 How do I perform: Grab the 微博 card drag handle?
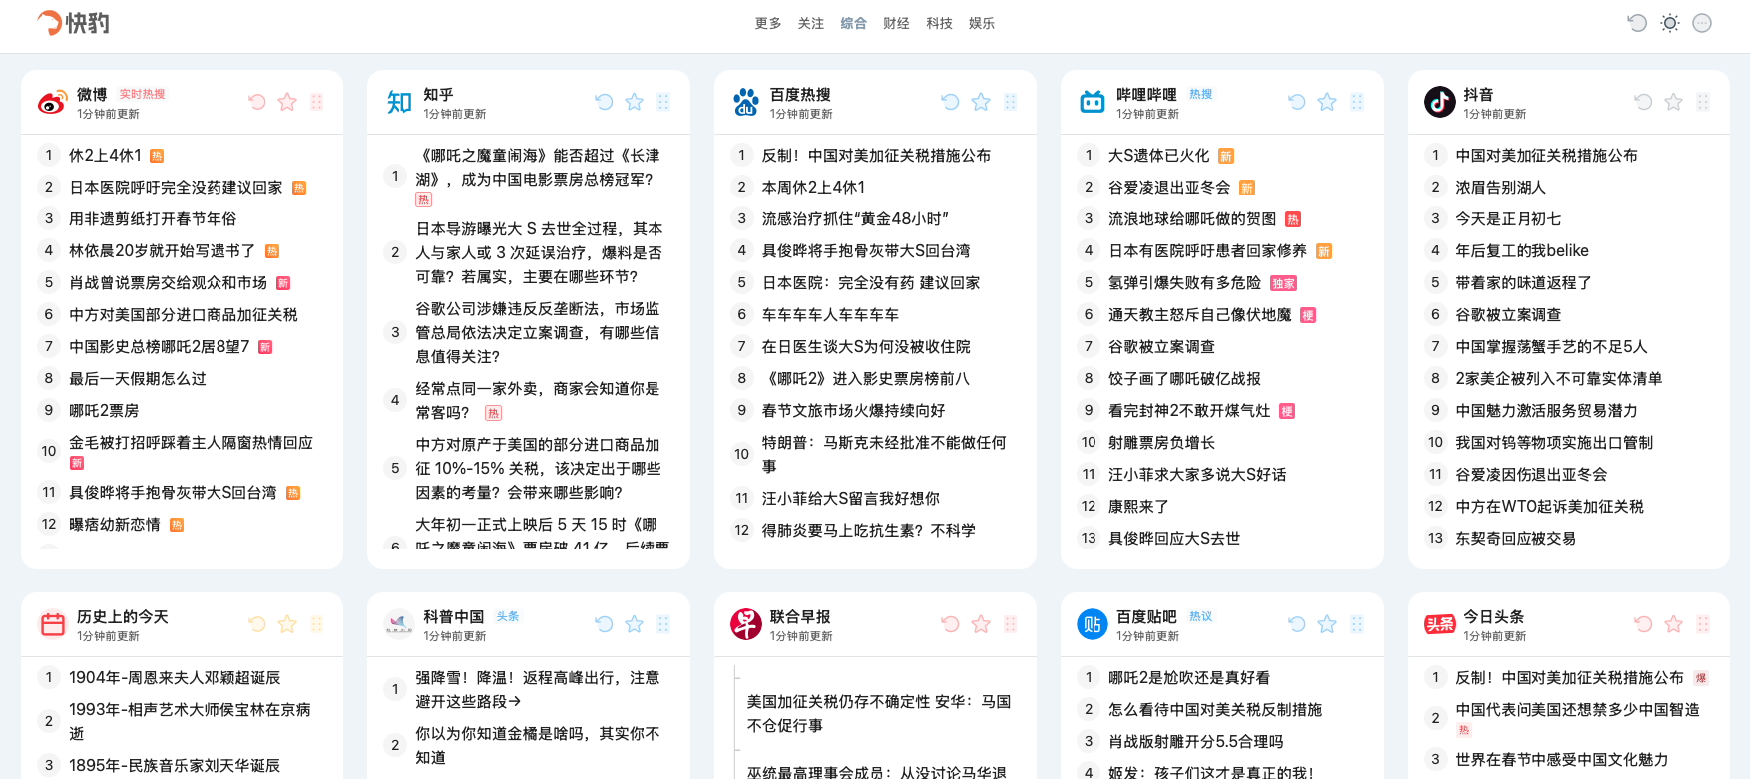tap(316, 102)
